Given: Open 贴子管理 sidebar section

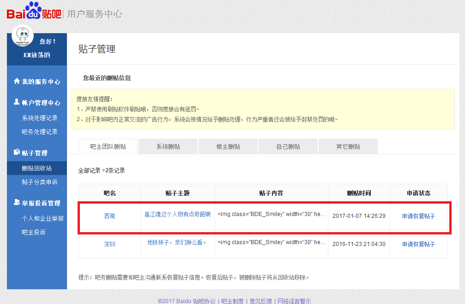Looking at the screenshot, I should click(34, 153).
